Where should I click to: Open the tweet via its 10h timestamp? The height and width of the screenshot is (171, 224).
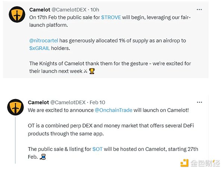[x=95, y=9]
